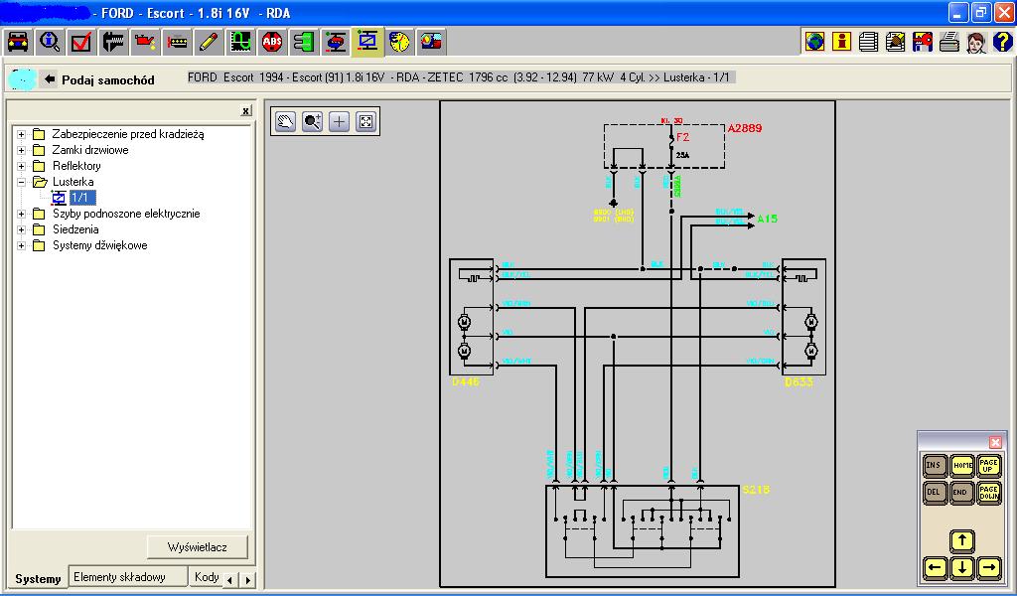Expand the Zamki drzwiowe tree node
The width and height of the screenshot is (1017, 596).
[x=21, y=150]
